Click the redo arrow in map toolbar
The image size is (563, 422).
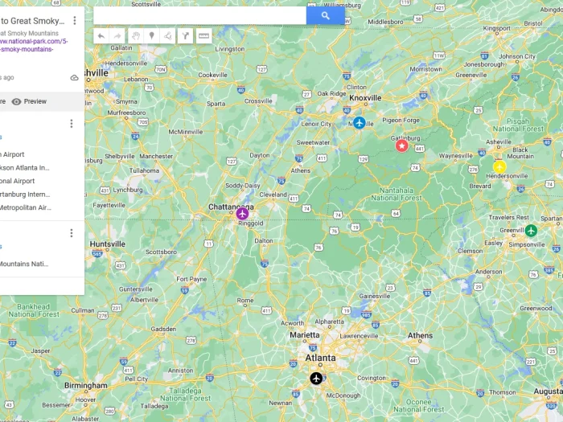[x=117, y=36]
